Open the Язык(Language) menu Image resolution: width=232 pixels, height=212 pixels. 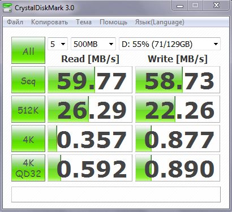tap(160, 22)
